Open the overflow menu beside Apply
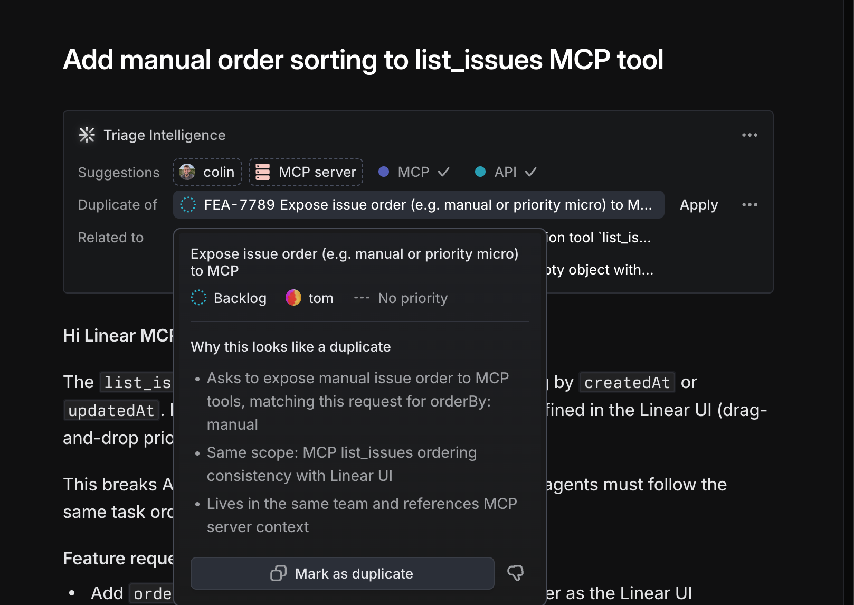Viewport: 854px width, 605px height. [x=749, y=204]
